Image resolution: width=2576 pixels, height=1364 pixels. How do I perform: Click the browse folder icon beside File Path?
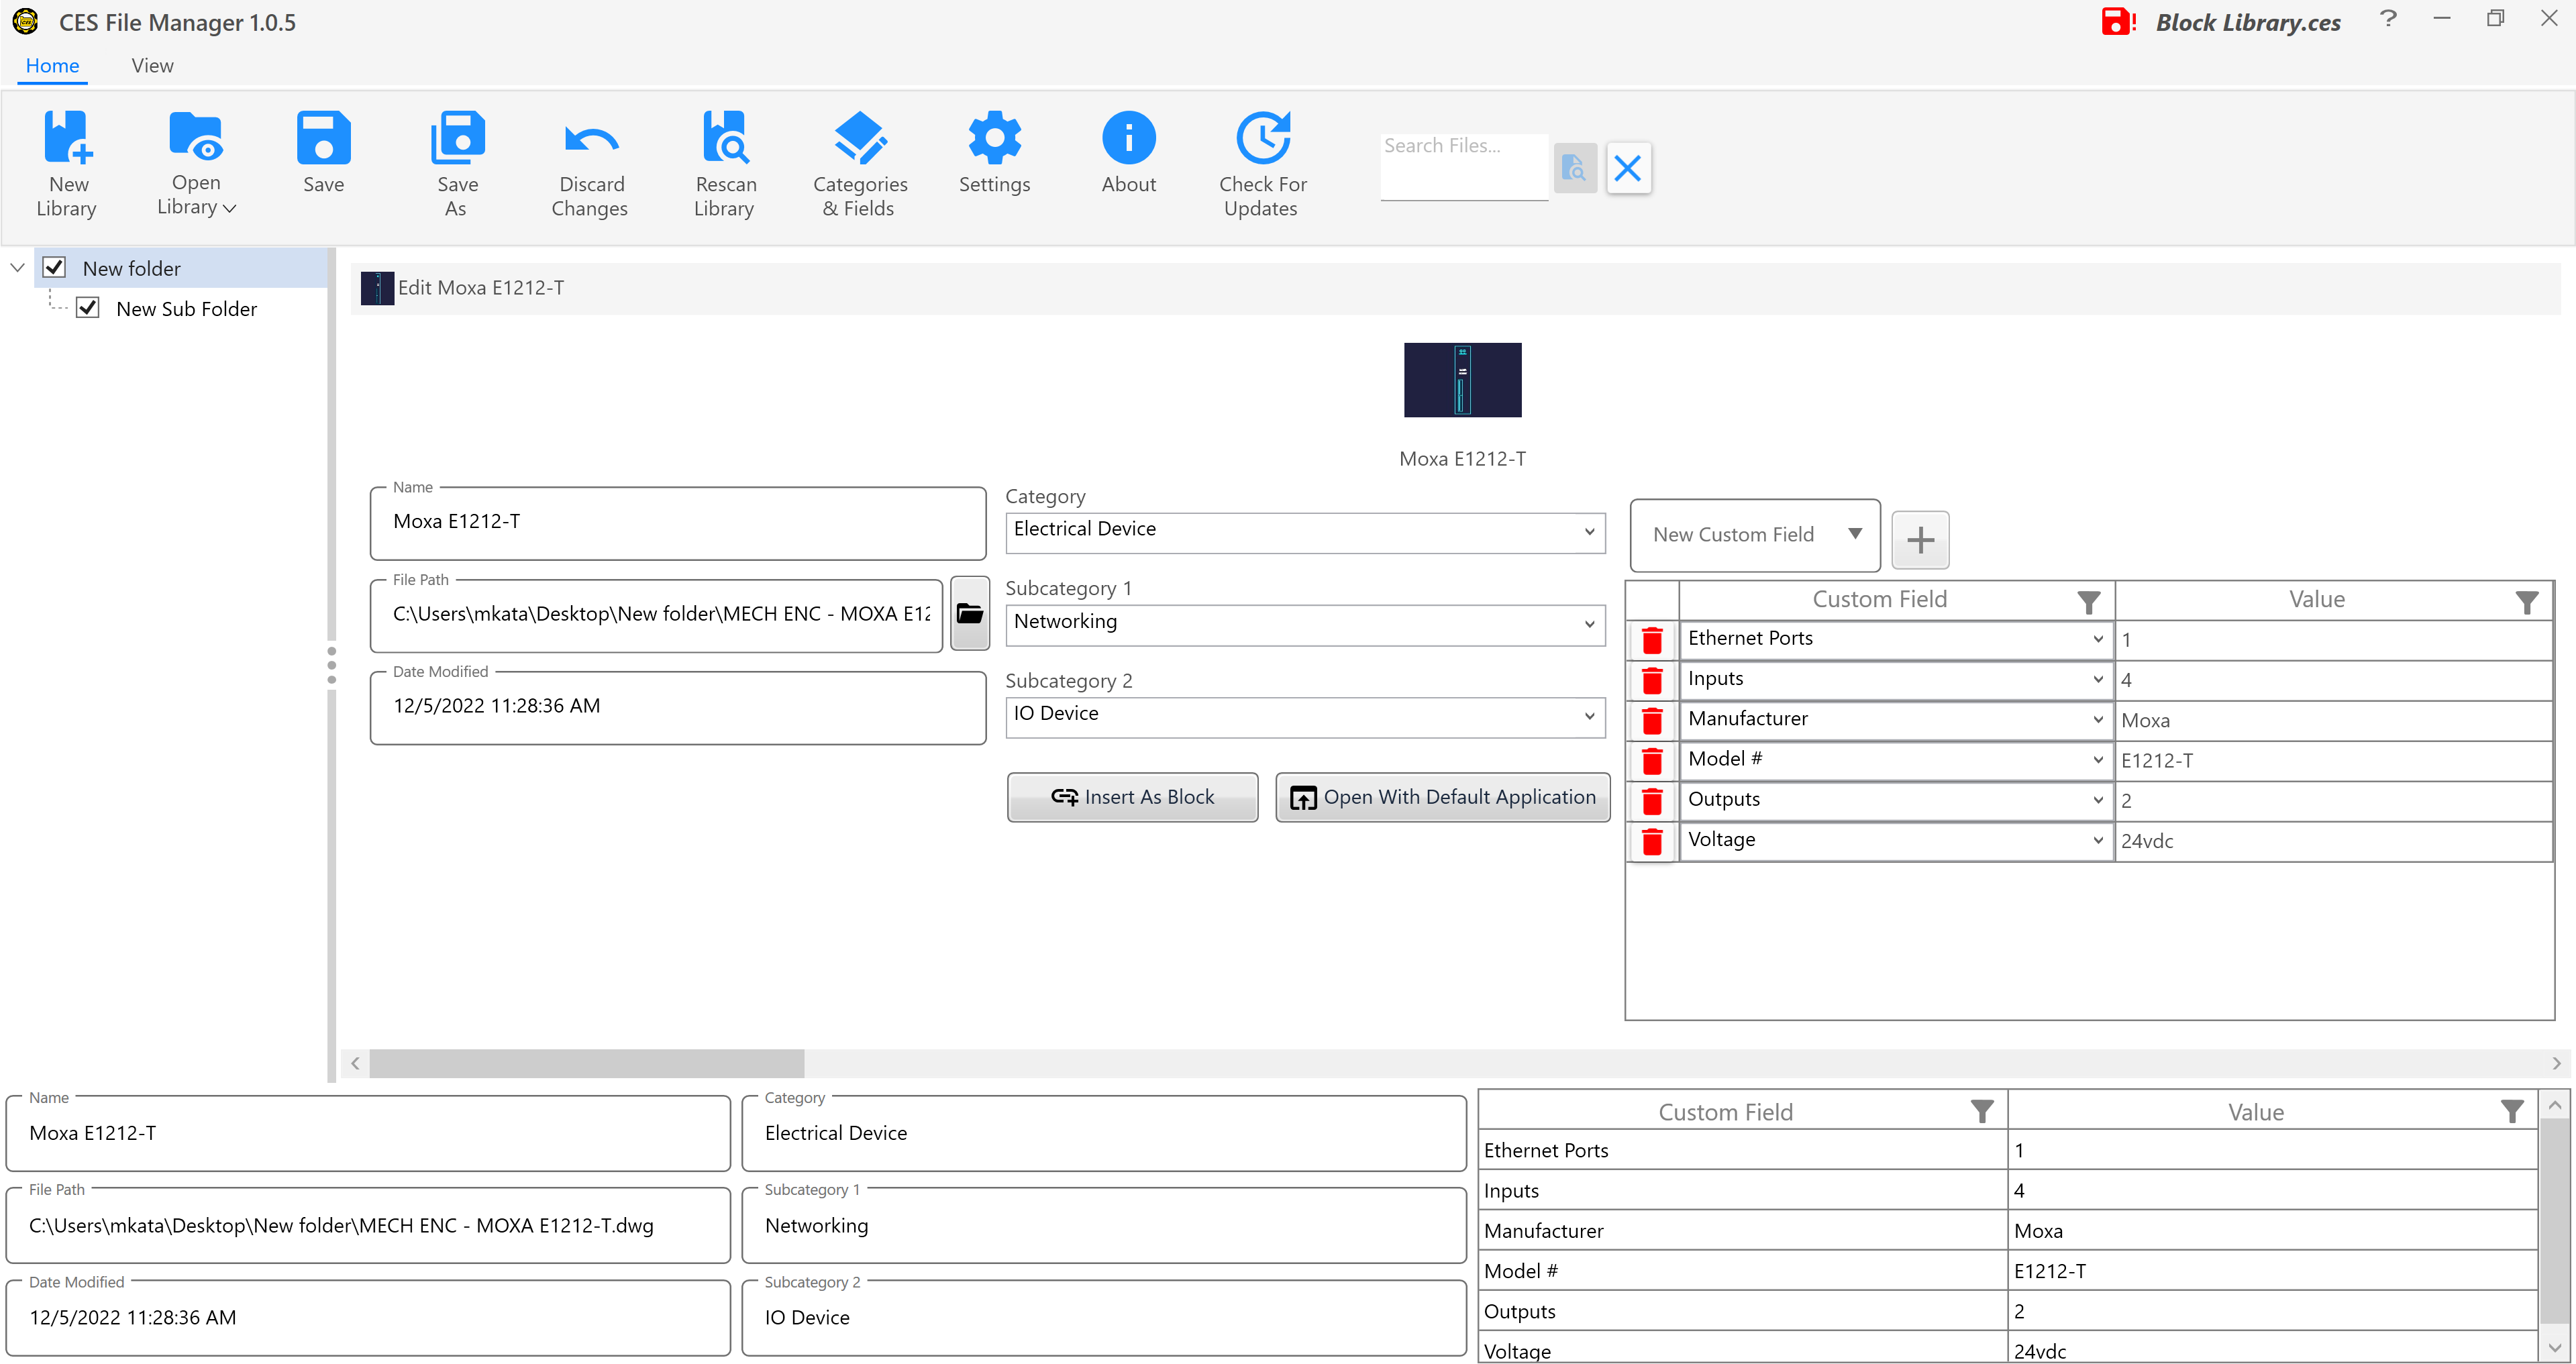point(969,613)
